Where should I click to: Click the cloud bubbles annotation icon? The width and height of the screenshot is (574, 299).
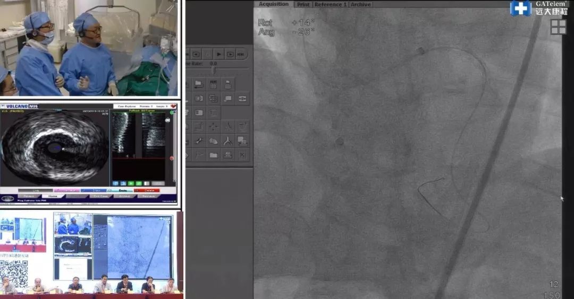(214, 141)
